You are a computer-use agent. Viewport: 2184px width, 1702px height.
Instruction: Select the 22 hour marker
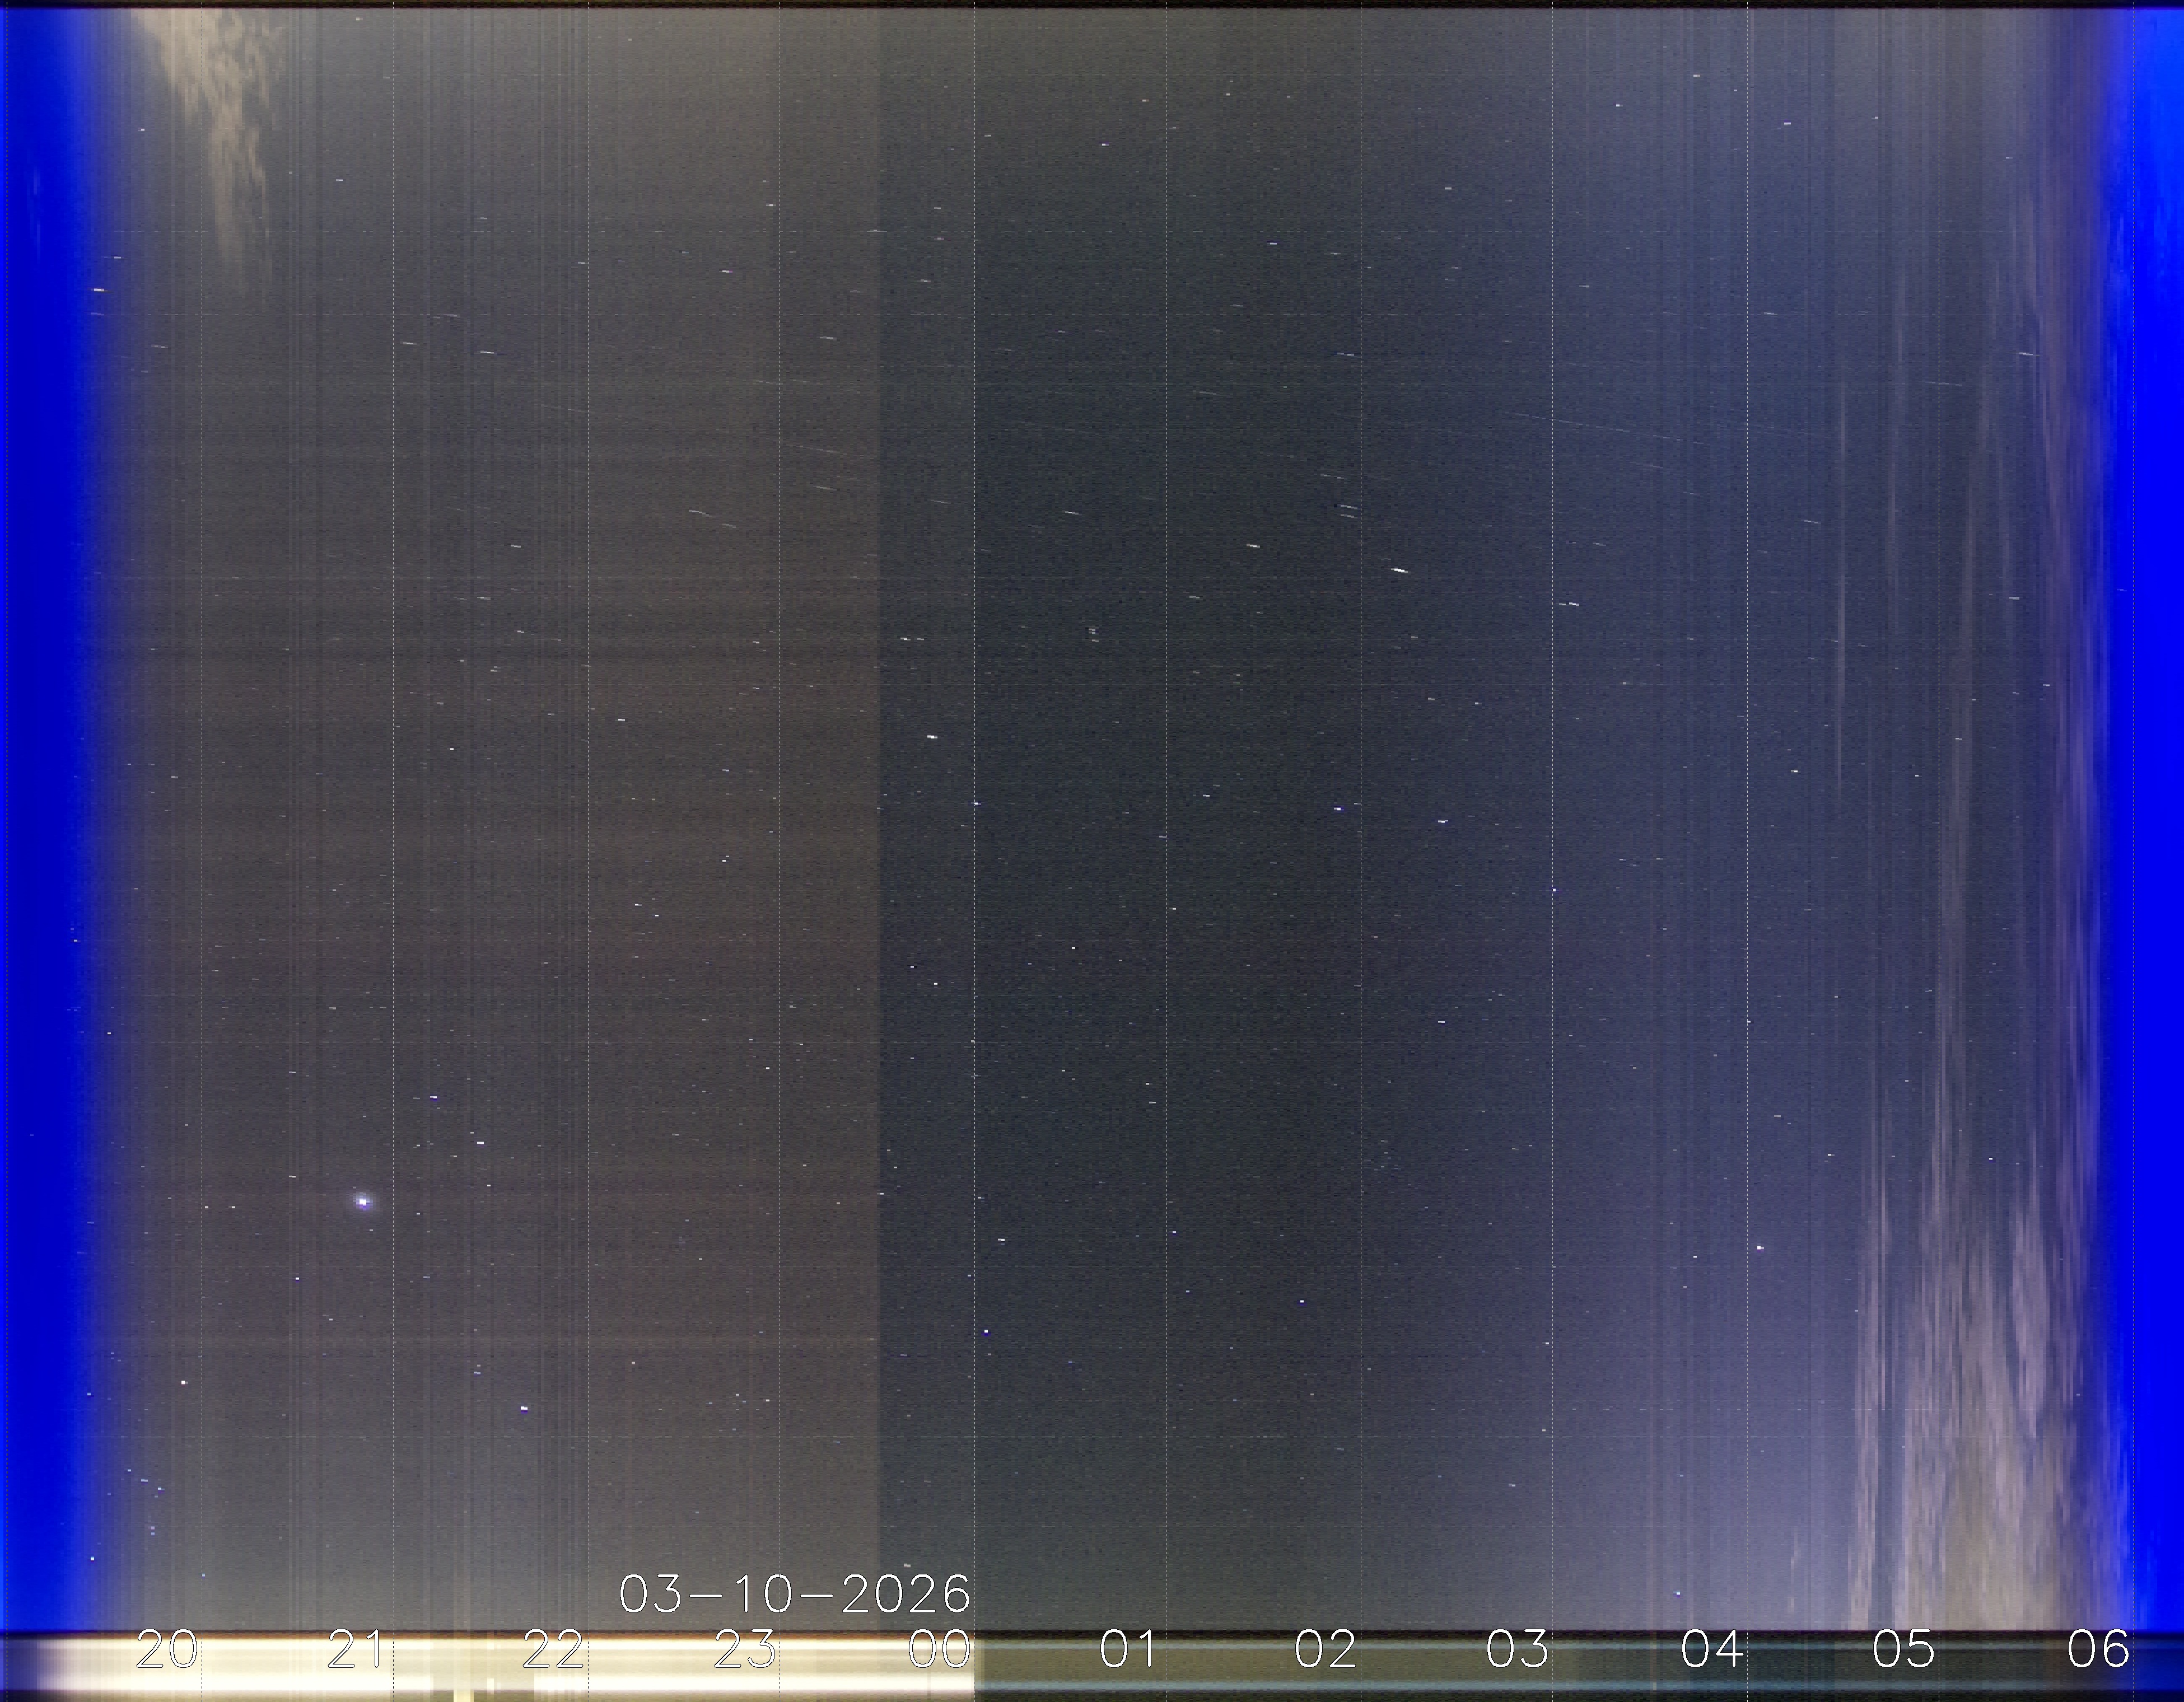coord(551,1649)
